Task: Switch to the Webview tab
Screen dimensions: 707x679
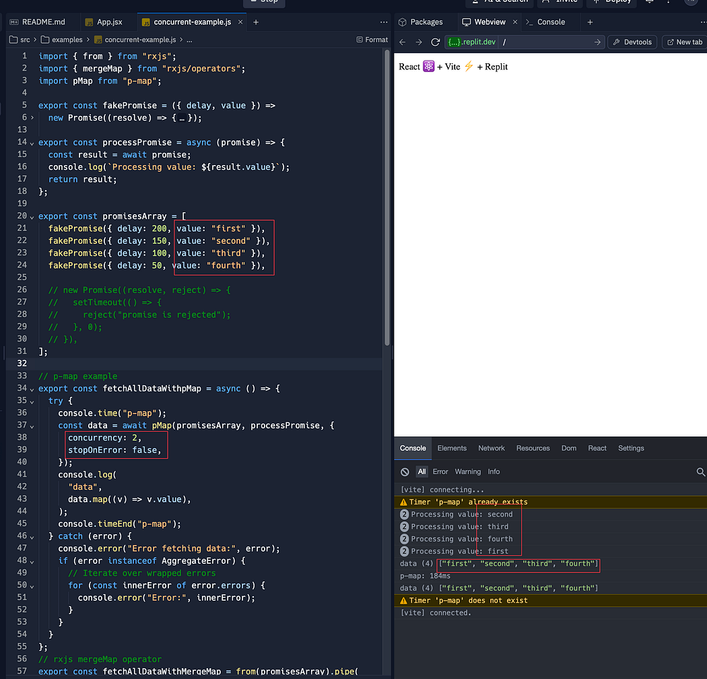Action: pyautogui.click(x=484, y=22)
